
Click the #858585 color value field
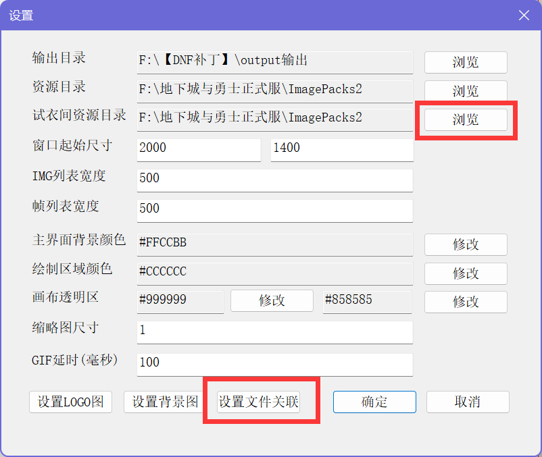tap(367, 302)
